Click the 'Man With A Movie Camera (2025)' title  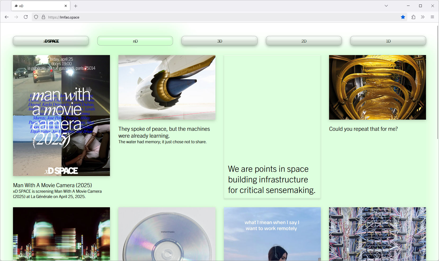tap(52, 185)
